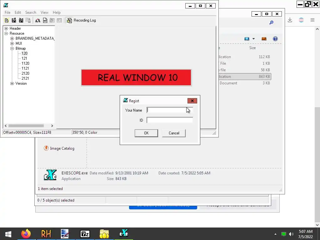Click the floppy disk export arrow icon
The width and height of the screenshot is (320, 240).
[14, 20]
